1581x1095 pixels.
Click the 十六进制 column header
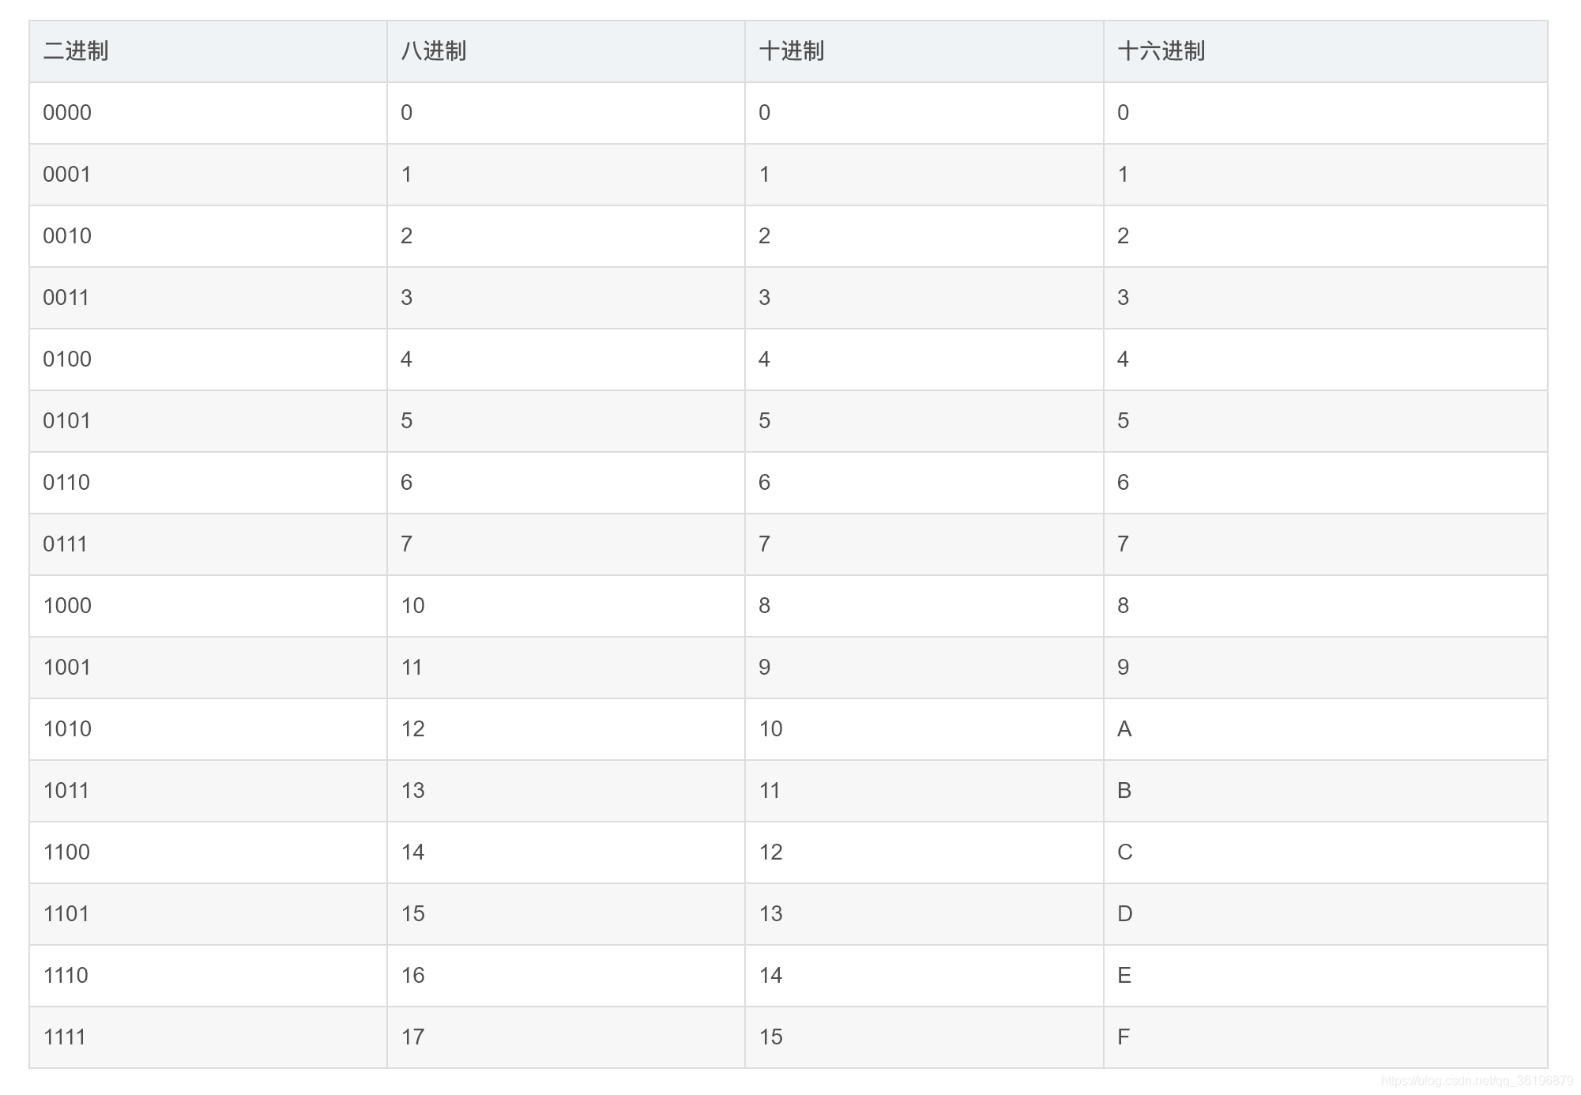1161,51
